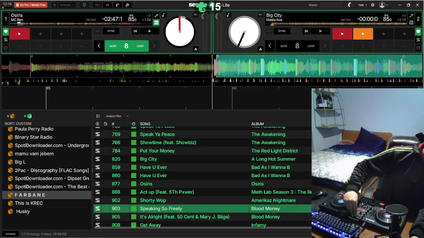Sort by track number # column

[x=113, y=124]
